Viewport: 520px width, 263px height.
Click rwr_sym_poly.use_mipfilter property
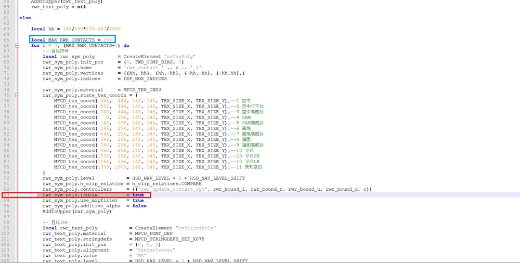coord(80,200)
